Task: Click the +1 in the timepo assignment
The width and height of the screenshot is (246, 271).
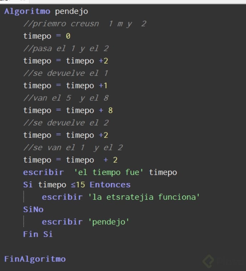Action: point(103,85)
